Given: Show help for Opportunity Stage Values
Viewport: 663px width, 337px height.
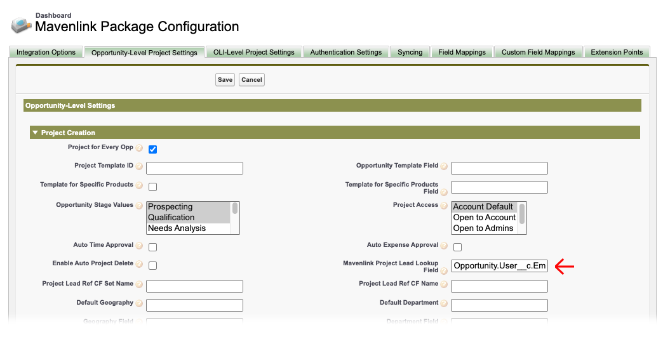Looking at the screenshot, I should point(139,206).
